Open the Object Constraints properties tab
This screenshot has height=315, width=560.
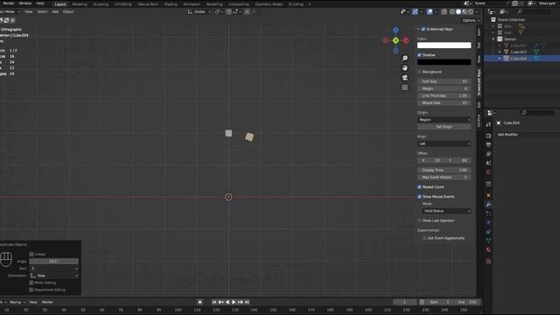tap(488, 231)
